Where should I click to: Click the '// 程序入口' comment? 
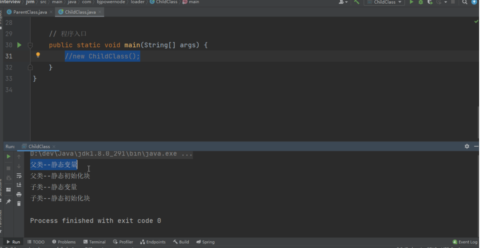pos(68,34)
